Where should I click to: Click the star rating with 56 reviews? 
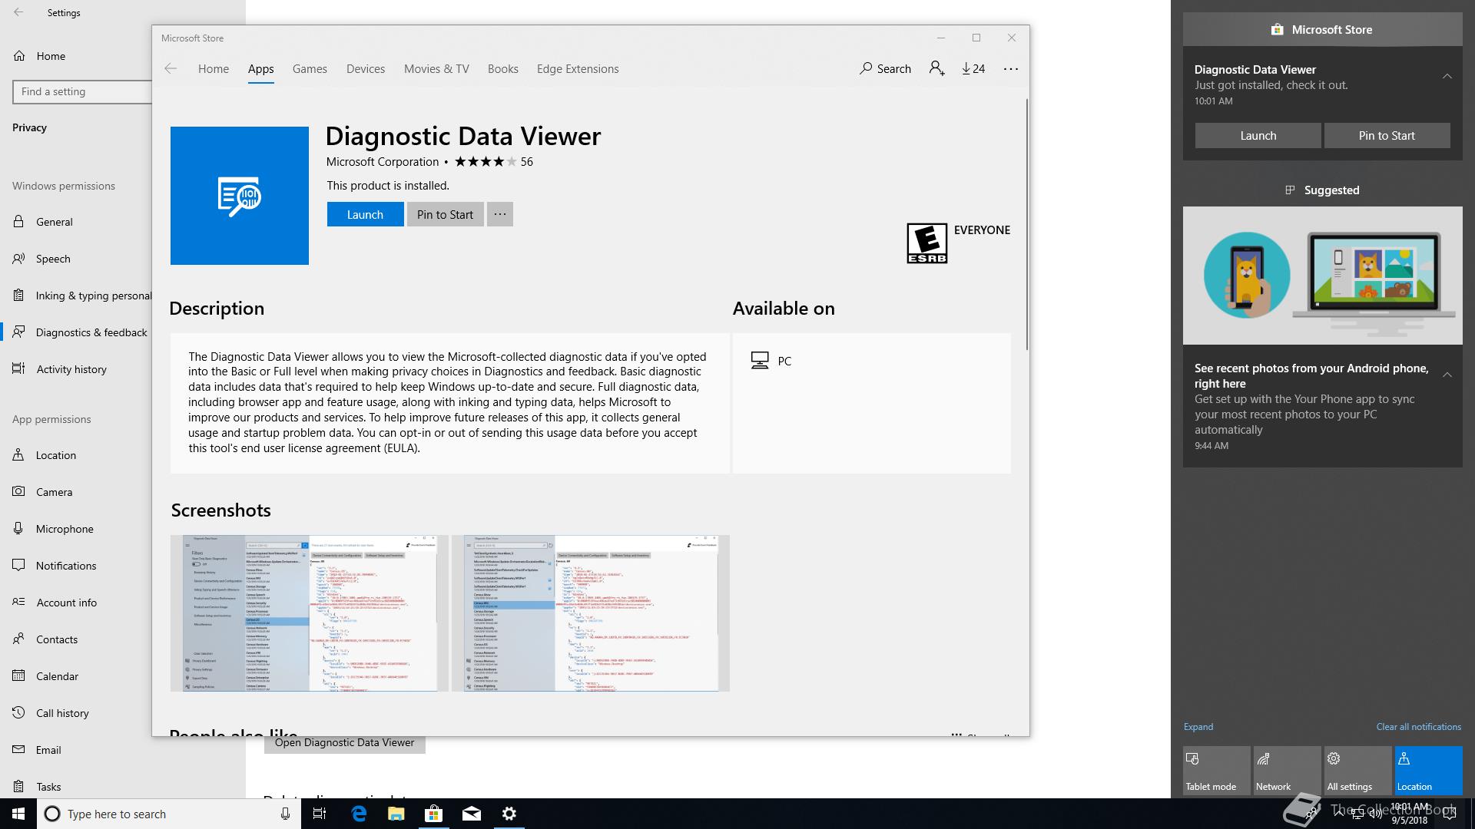[x=493, y=161]
